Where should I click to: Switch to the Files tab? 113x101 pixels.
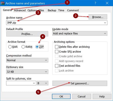coord(41,10)
